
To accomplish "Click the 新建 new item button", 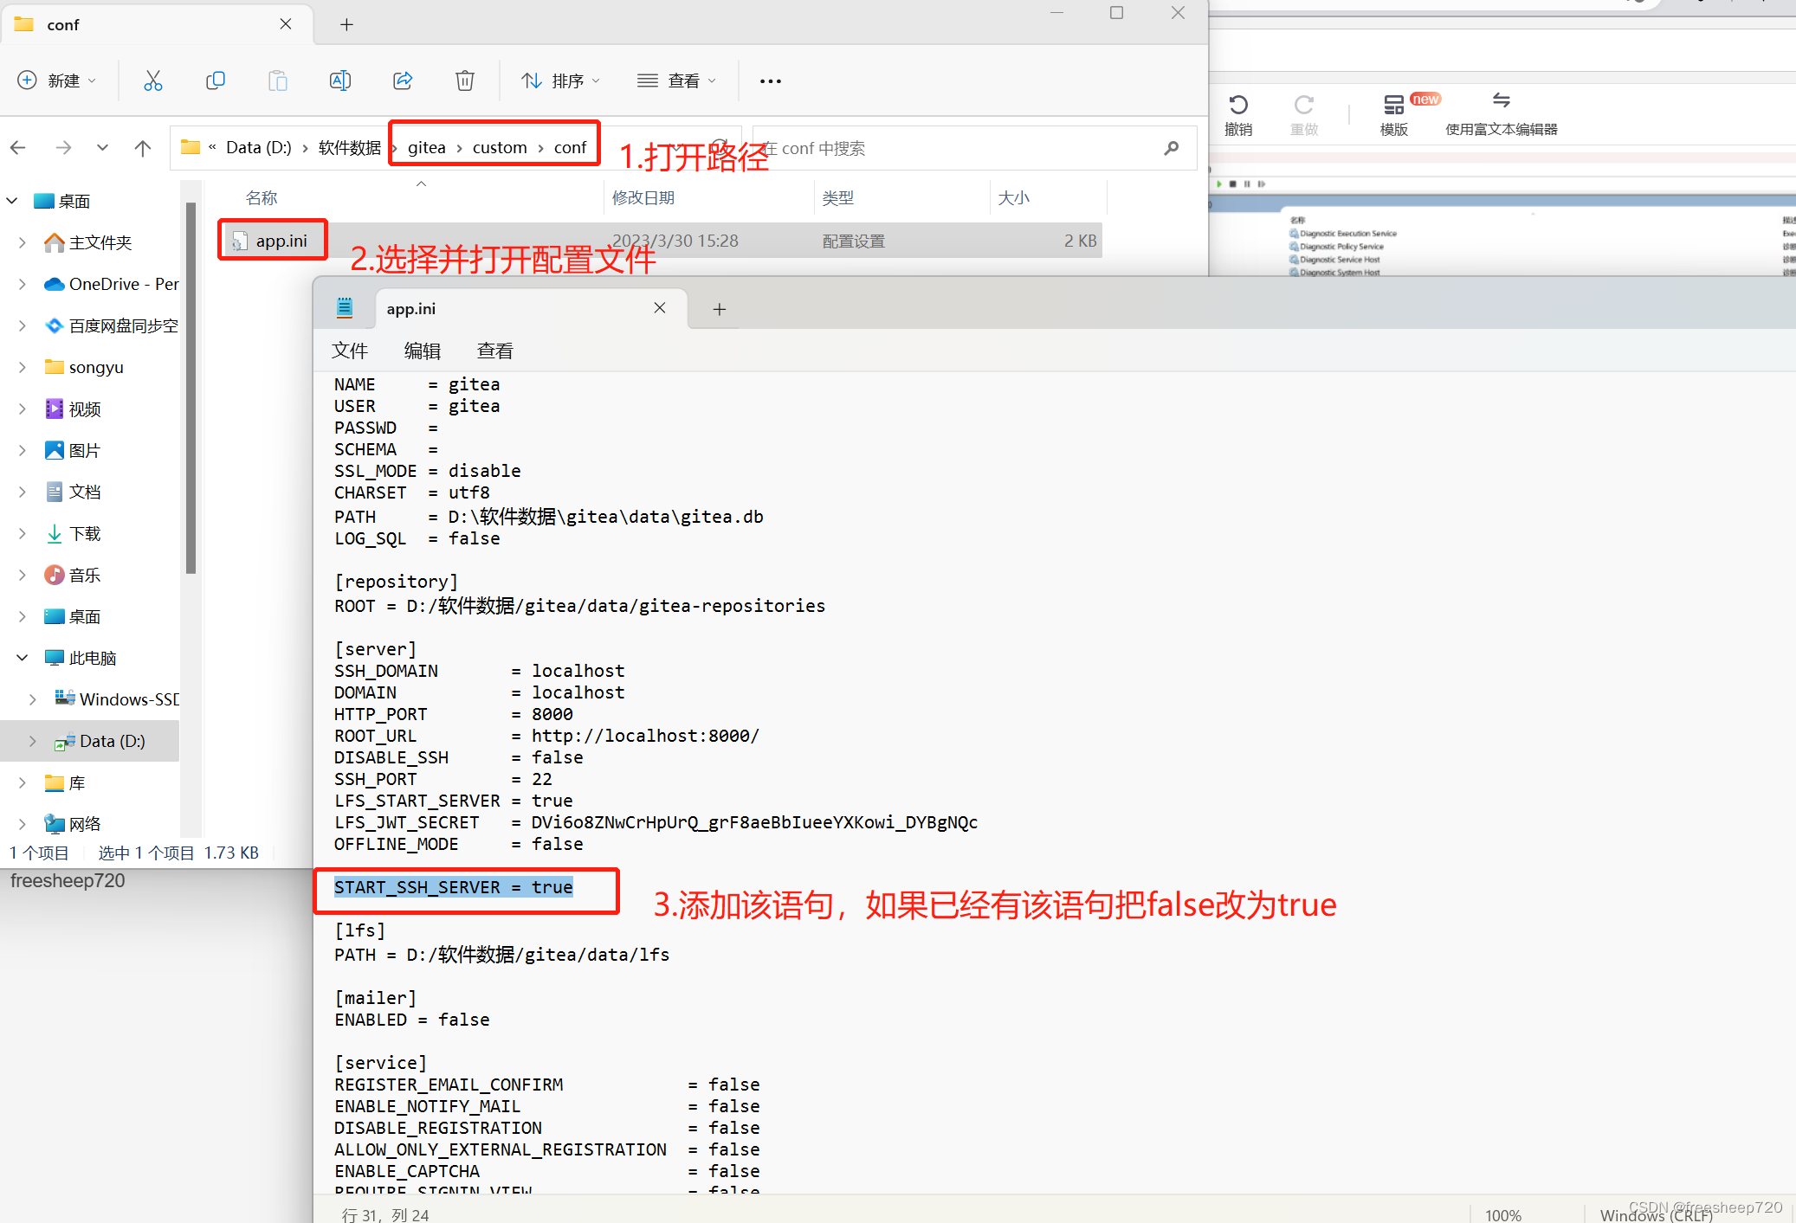I will pyautogui.click(x=57, y=80).
